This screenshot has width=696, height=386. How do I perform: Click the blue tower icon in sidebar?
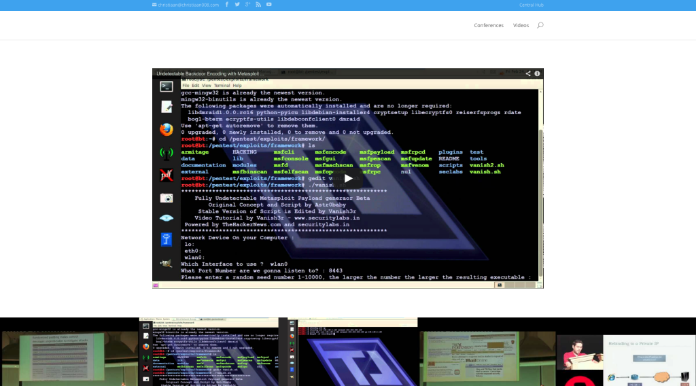pyautogui.click(x=167, y=240)
